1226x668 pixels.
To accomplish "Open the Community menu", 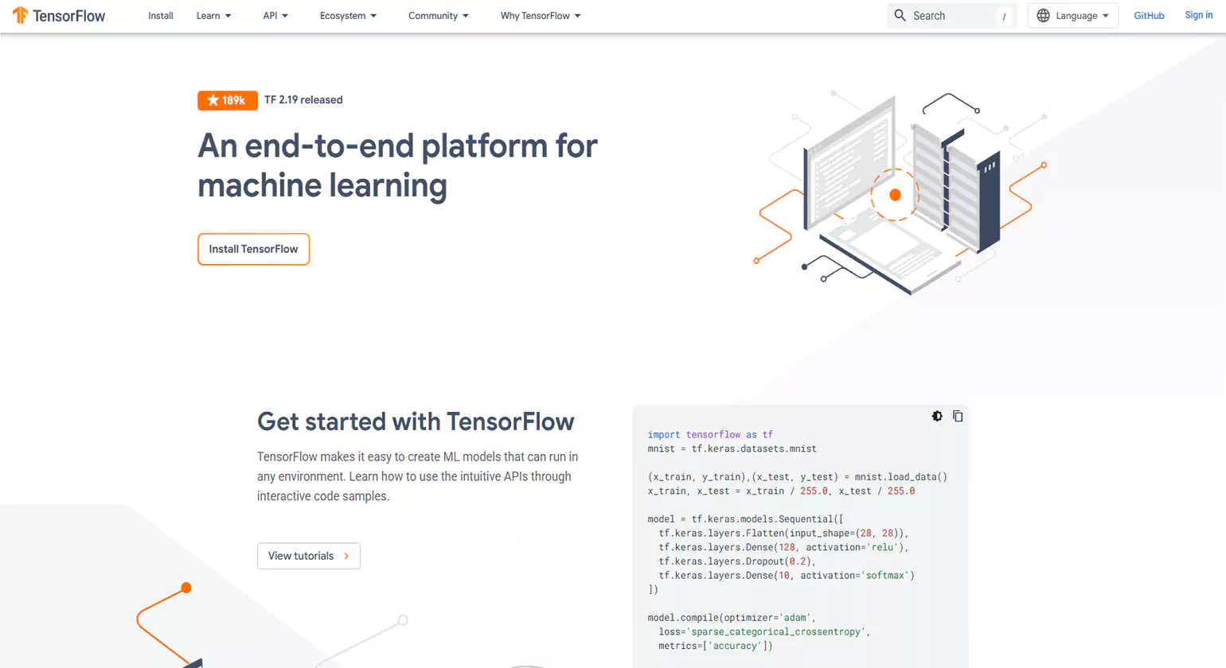I will coord(439,15).
